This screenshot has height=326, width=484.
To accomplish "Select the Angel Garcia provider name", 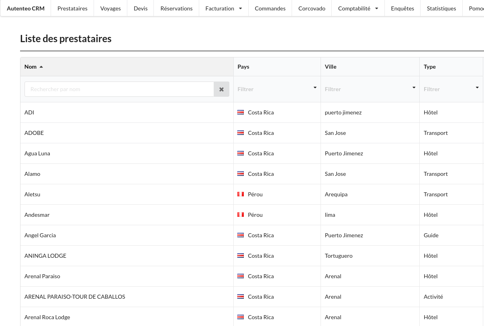I will (40, 235).
